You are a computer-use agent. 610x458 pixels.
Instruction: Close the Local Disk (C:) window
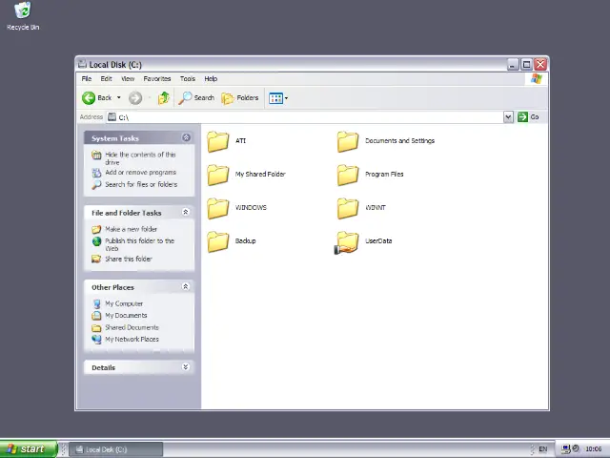(x=540, y=64)
